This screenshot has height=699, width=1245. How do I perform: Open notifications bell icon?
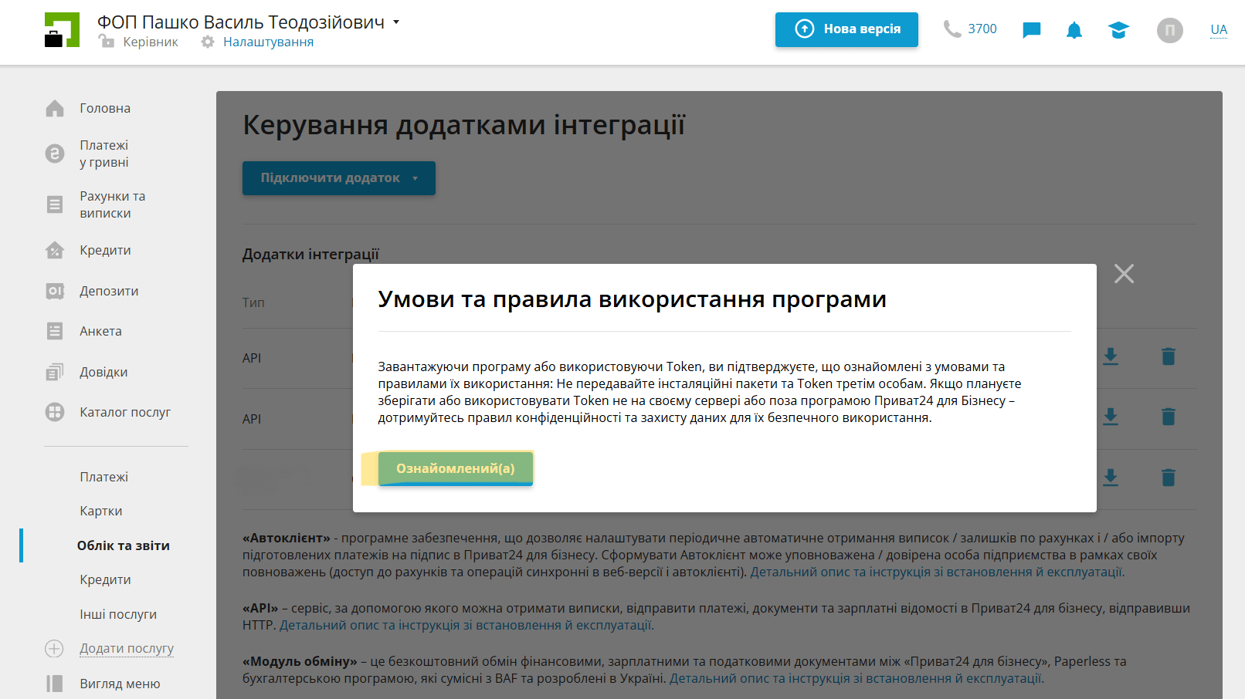[1074, 30]
